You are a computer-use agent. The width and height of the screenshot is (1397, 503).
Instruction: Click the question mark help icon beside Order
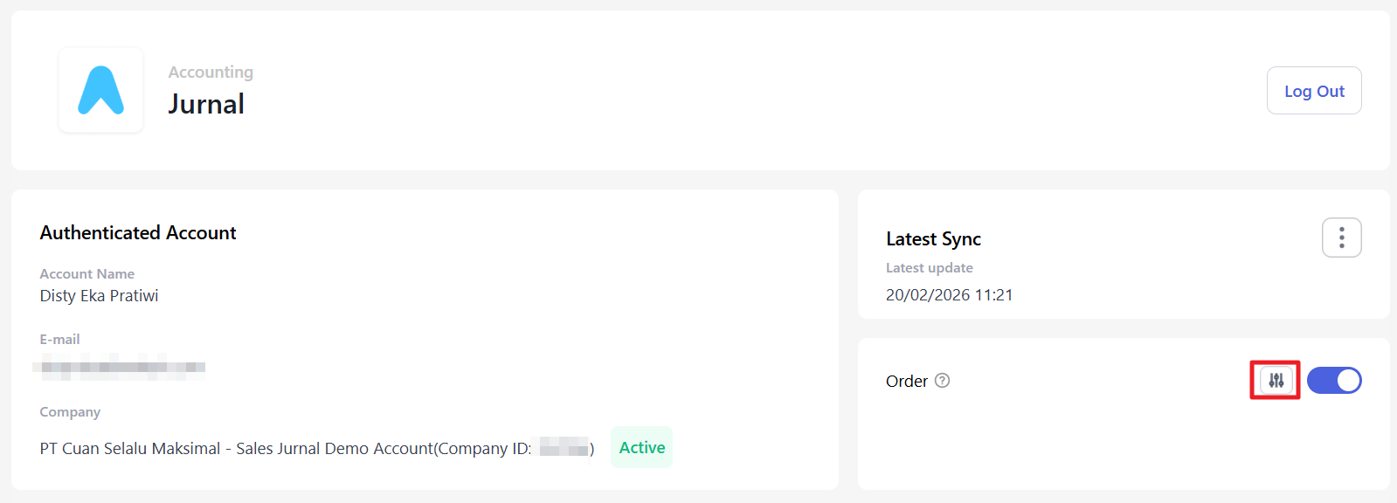click(942, 381)
